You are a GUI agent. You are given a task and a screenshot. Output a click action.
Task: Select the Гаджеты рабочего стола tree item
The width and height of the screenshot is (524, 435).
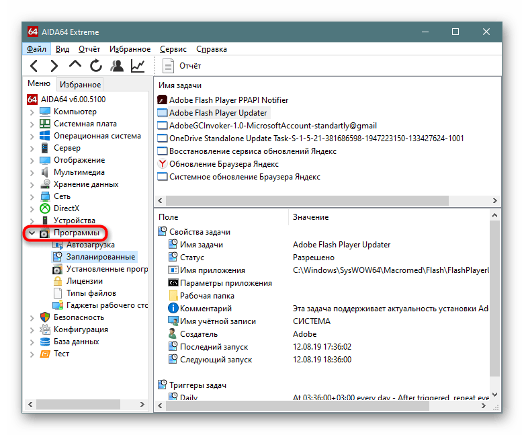click(x=107, y=305)
